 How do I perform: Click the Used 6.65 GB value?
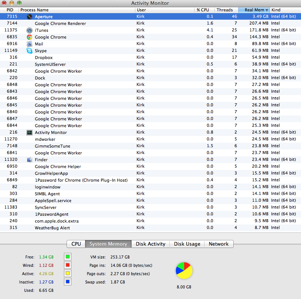(x=46, y=290)
